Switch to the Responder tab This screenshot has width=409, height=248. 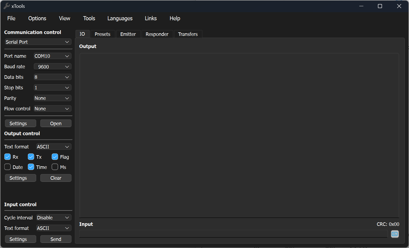tap(157, 34)
